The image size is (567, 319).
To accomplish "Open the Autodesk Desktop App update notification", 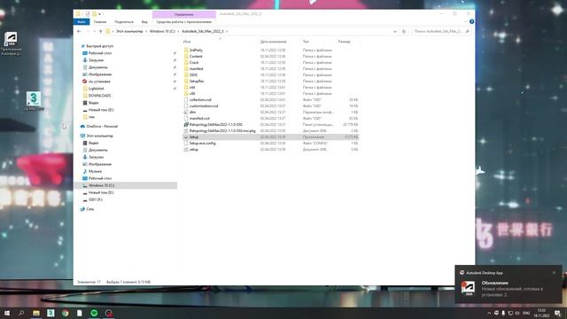I will click(x=509, y=284).
